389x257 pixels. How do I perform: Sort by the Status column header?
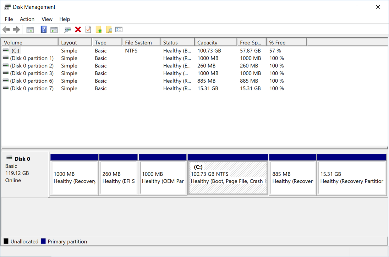point(177,43)
